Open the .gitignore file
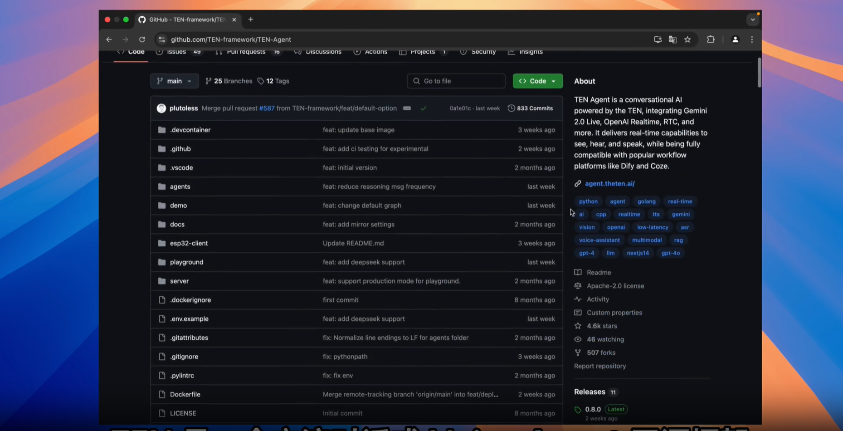Viewport: 843px width, 431px height. tap(184, 357)
